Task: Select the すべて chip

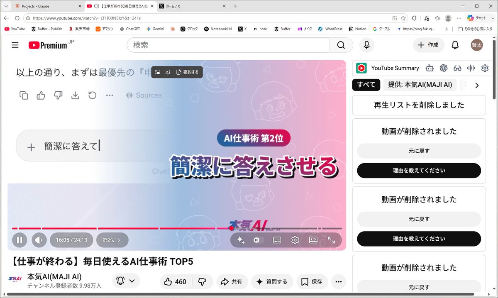Action: (x=366, y=85)
